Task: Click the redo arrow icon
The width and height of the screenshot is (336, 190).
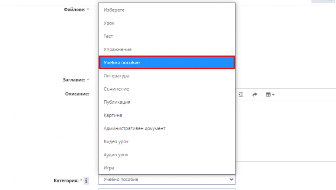Action: pos(255,95)
